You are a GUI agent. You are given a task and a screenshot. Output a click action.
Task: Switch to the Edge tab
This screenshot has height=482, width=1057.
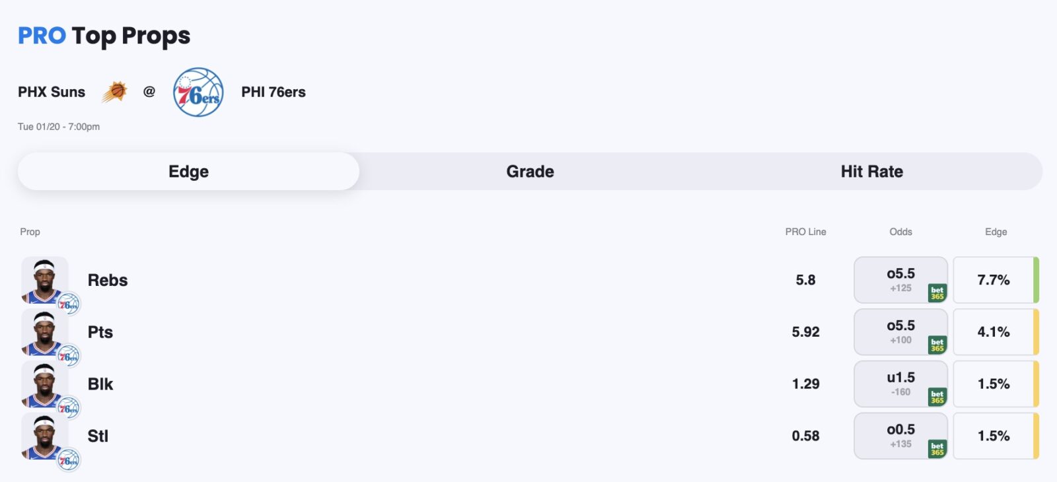click(x=188, y=172)
